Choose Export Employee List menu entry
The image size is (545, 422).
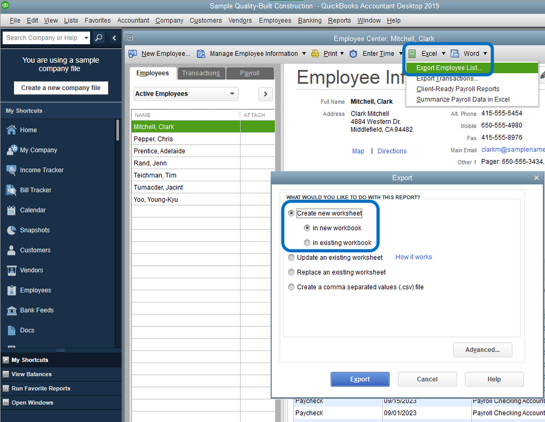coord(472,68)
